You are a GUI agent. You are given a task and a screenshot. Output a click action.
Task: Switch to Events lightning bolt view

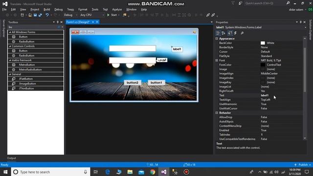[236, 33]
